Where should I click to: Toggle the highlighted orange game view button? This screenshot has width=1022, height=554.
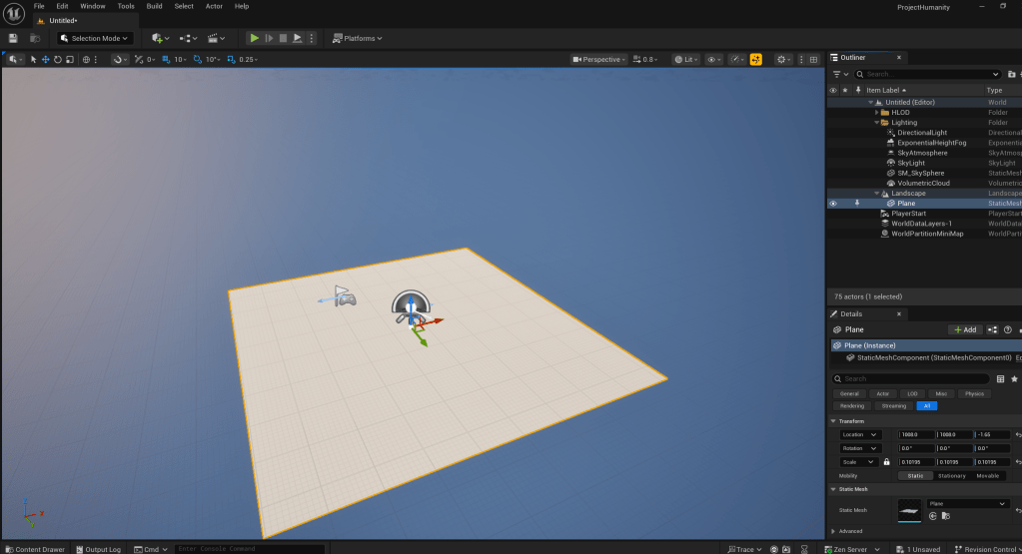pos(755,60)
